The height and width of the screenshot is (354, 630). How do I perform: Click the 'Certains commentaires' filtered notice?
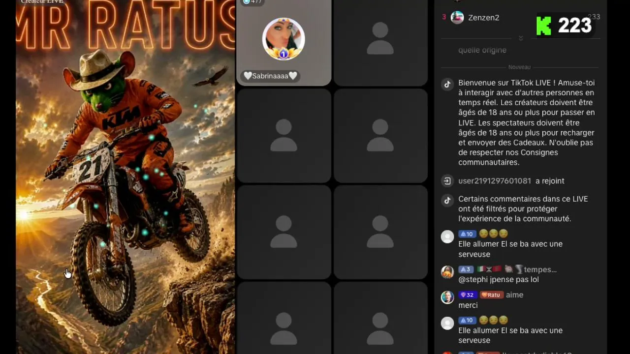point(523,209)
